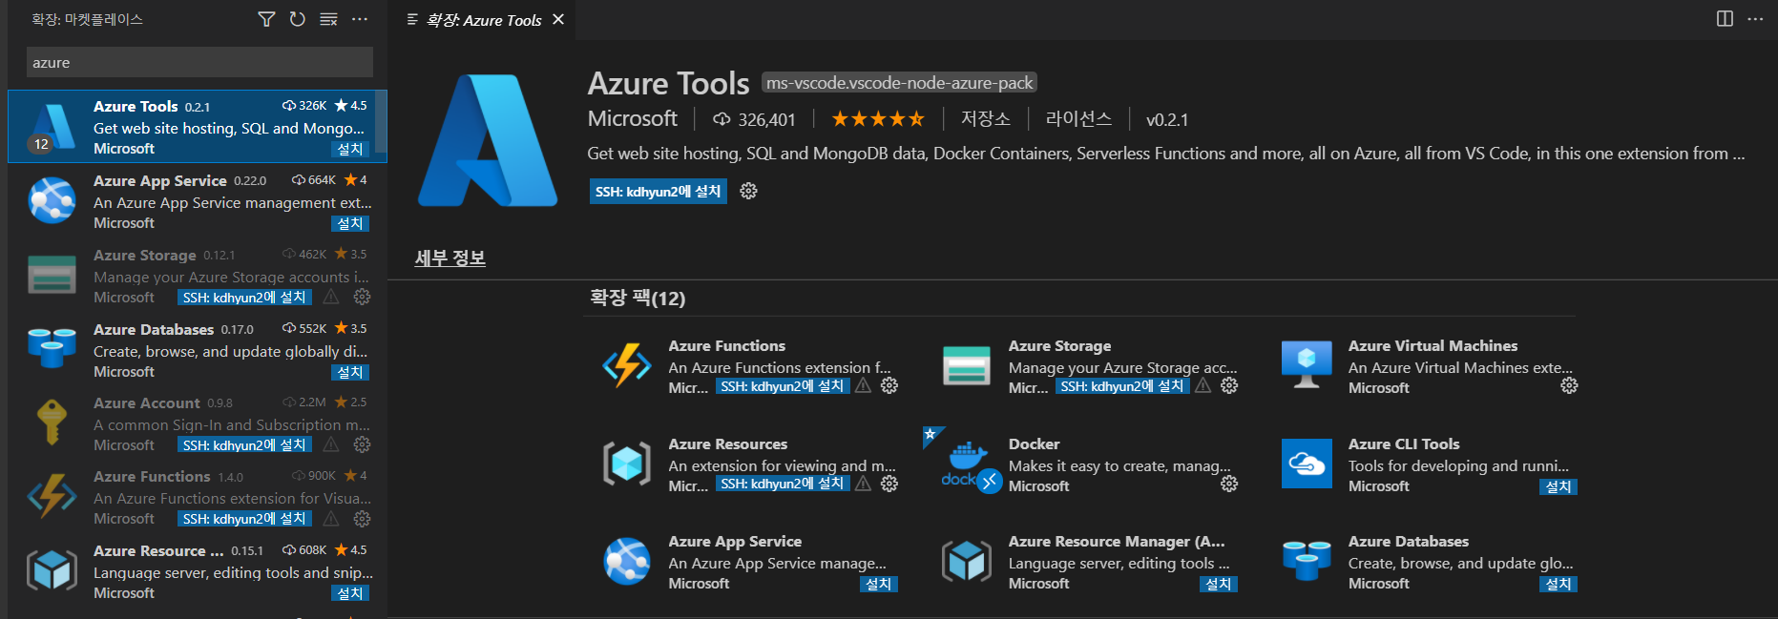Image resolution: width=1778 pixels, height=619 pixels.
Task: Select Azure Databases list entry
Action: (x=198, y=350)
